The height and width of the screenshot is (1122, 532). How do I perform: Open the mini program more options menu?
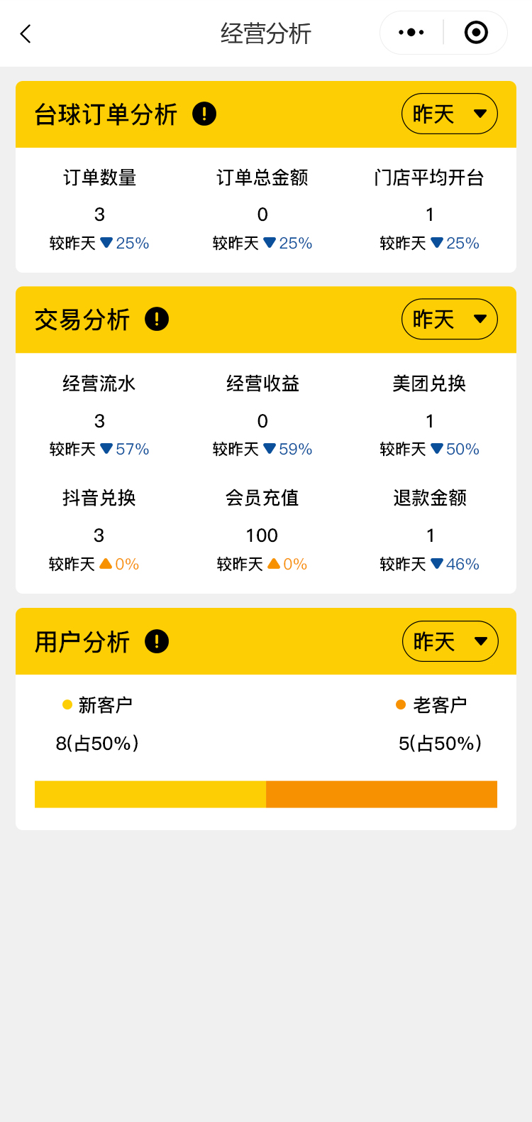411,33
